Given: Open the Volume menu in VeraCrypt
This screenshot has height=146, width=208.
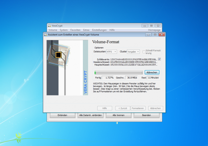Looking at the screenshot, I should [x=53, y=30].
